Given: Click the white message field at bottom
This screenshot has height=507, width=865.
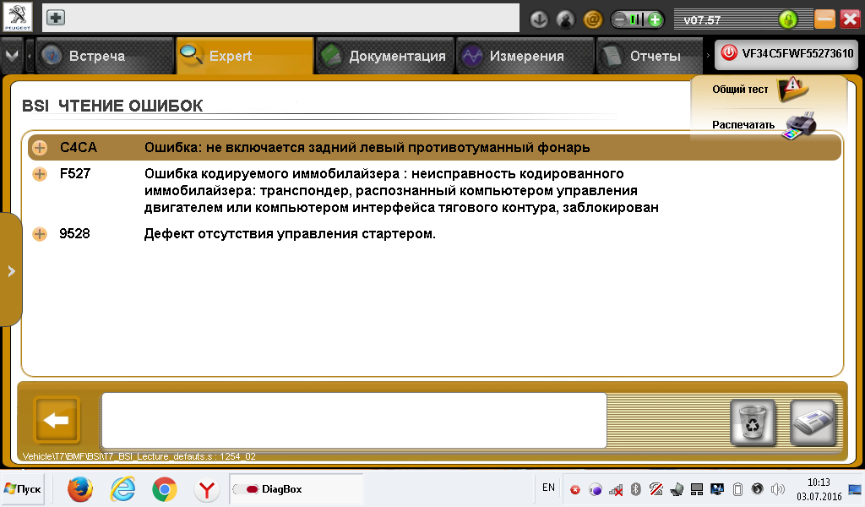Looking at the screenshot, I should [354, 420].
